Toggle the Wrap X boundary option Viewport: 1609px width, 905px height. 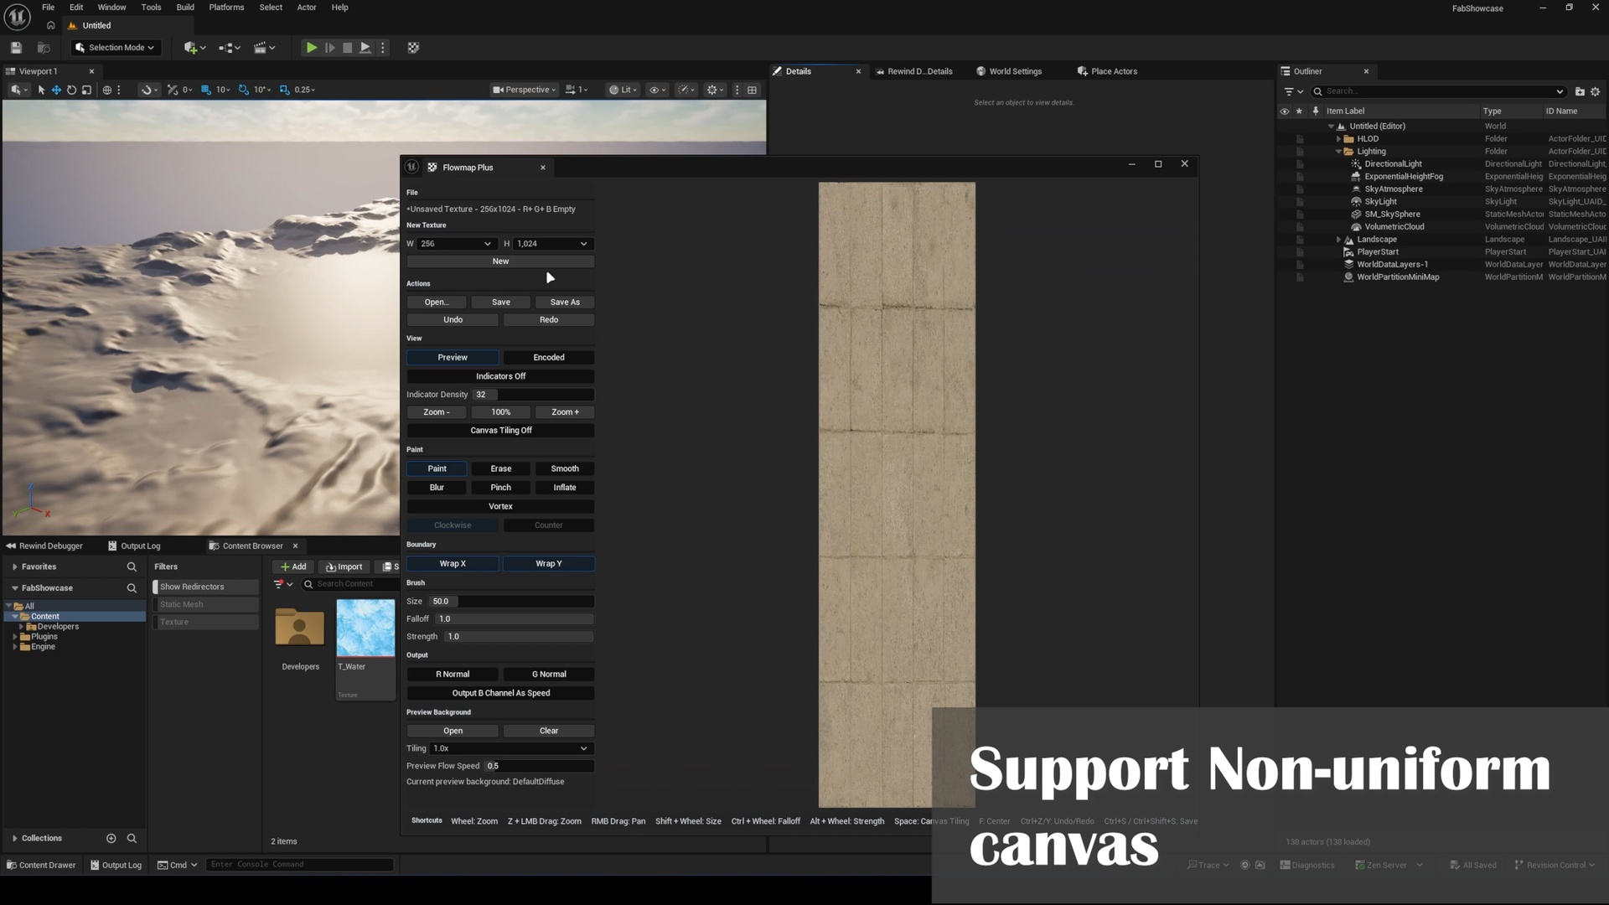453,564
